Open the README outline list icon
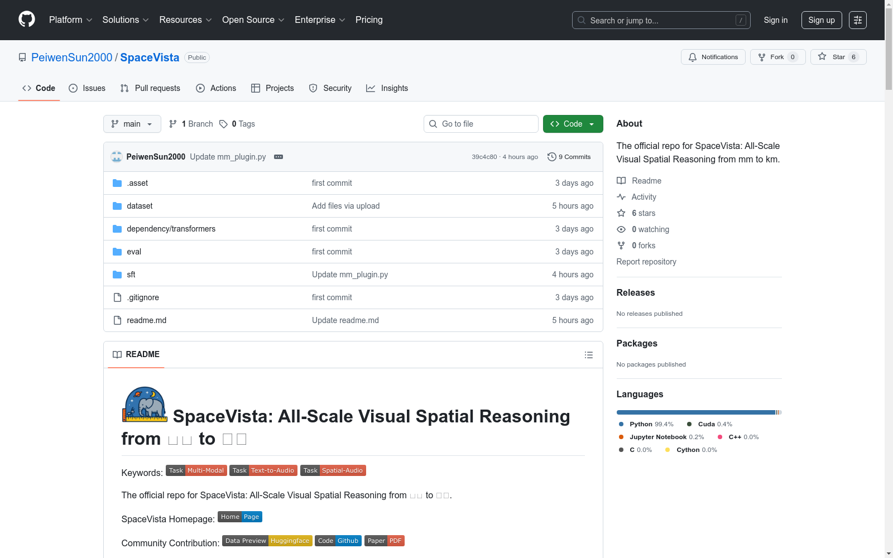This screenshot has width=893, height=558. point(588,355)
